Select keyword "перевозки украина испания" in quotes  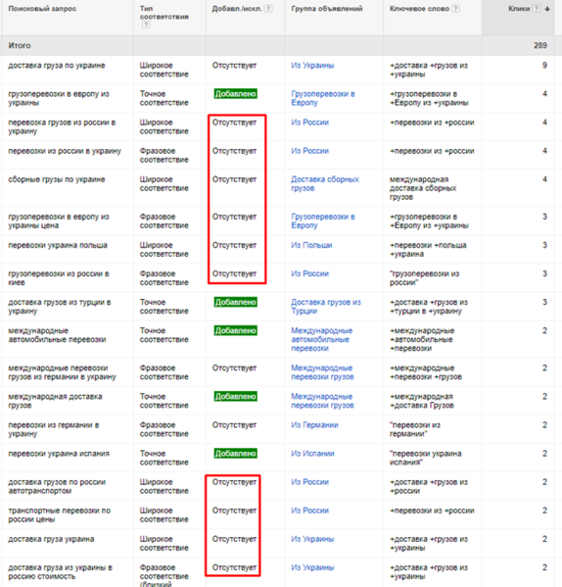click(426, 458)
